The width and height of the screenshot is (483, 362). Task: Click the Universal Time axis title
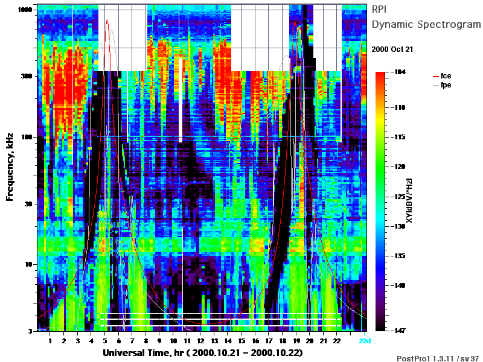coord(203,353)
